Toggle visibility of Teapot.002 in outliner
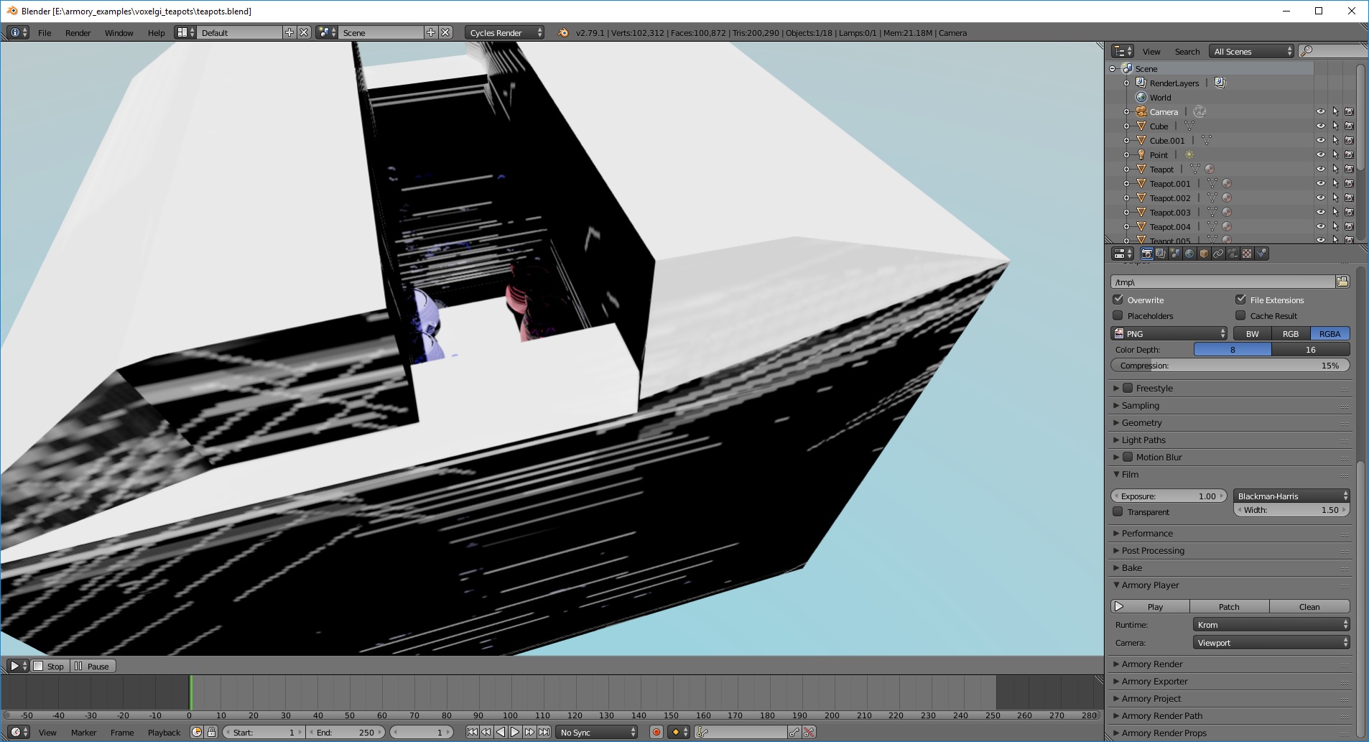This screenshot has width=1369, height=742. 1320,198
